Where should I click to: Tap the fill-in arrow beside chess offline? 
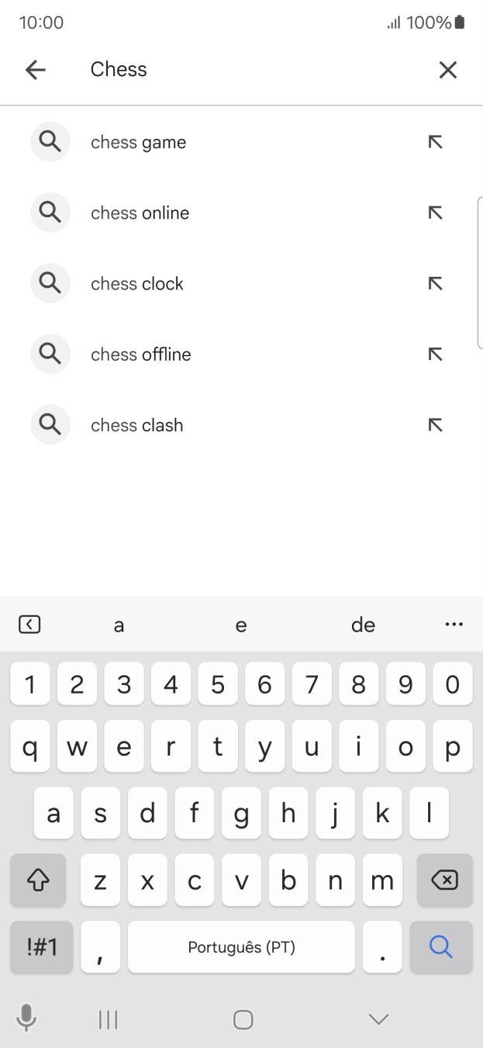point(436,354)
